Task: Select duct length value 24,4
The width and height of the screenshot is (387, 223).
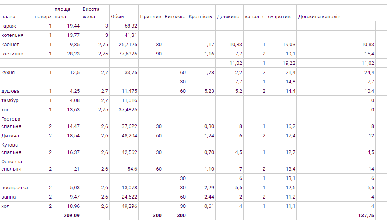Action: pos(336,73)
